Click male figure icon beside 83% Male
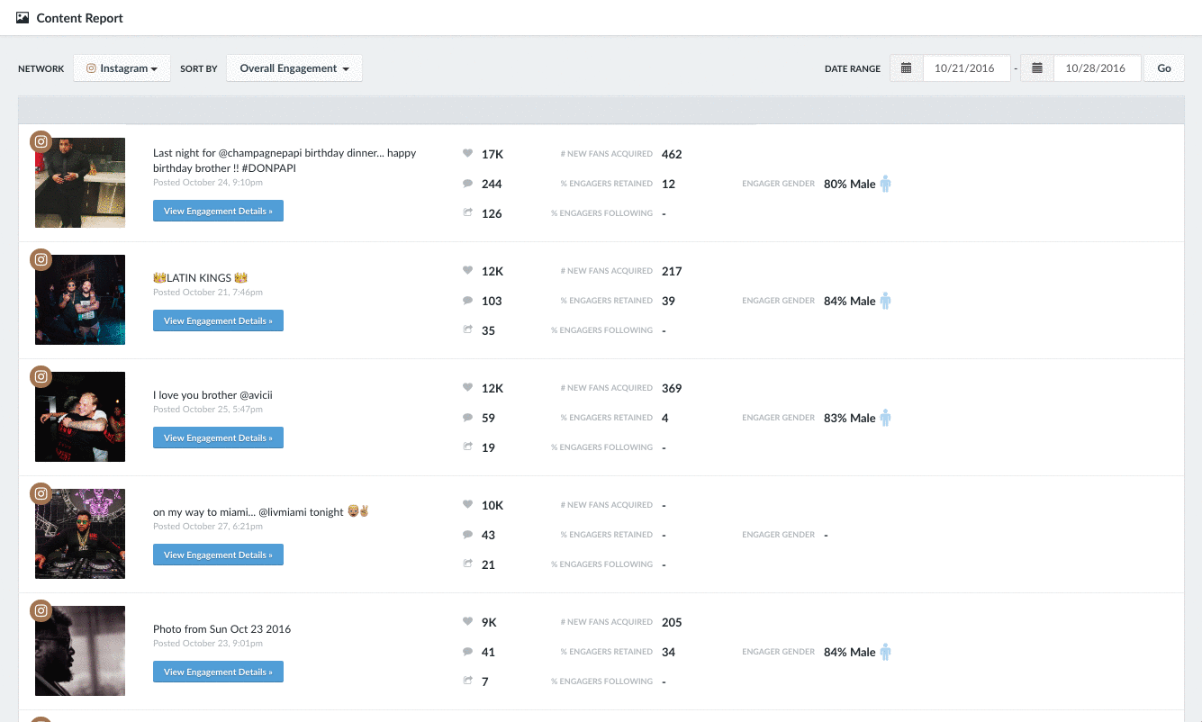Viewport: 1202px width, 722px height. click(885, 418)
